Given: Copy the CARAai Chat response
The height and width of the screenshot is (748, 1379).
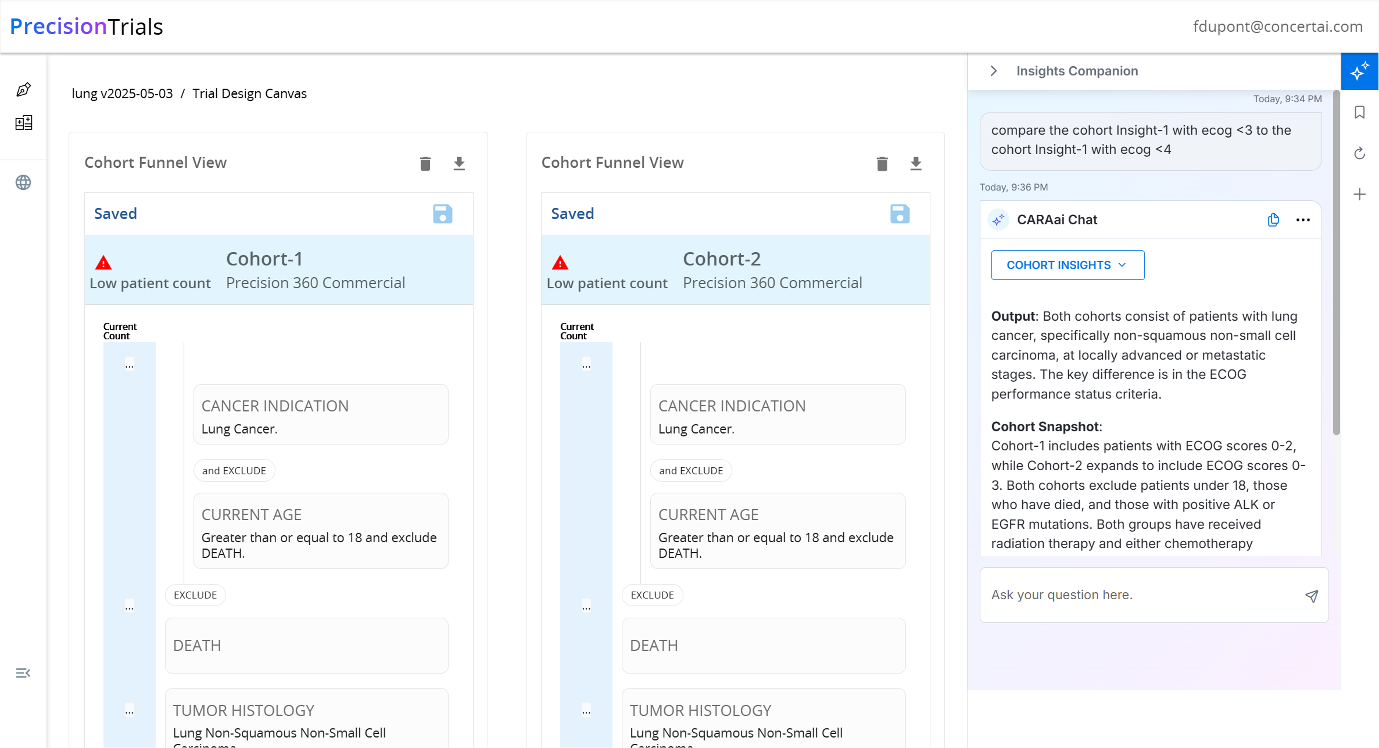Looking at the screenshot, I should point(1273,220).
